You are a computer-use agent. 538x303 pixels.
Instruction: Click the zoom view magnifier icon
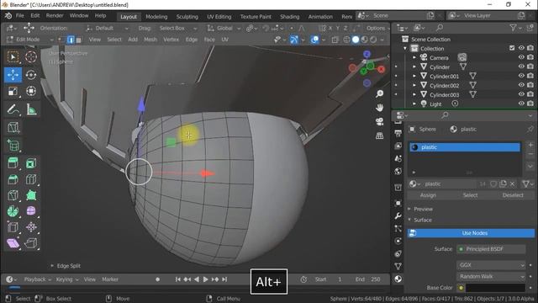[379, 93]
